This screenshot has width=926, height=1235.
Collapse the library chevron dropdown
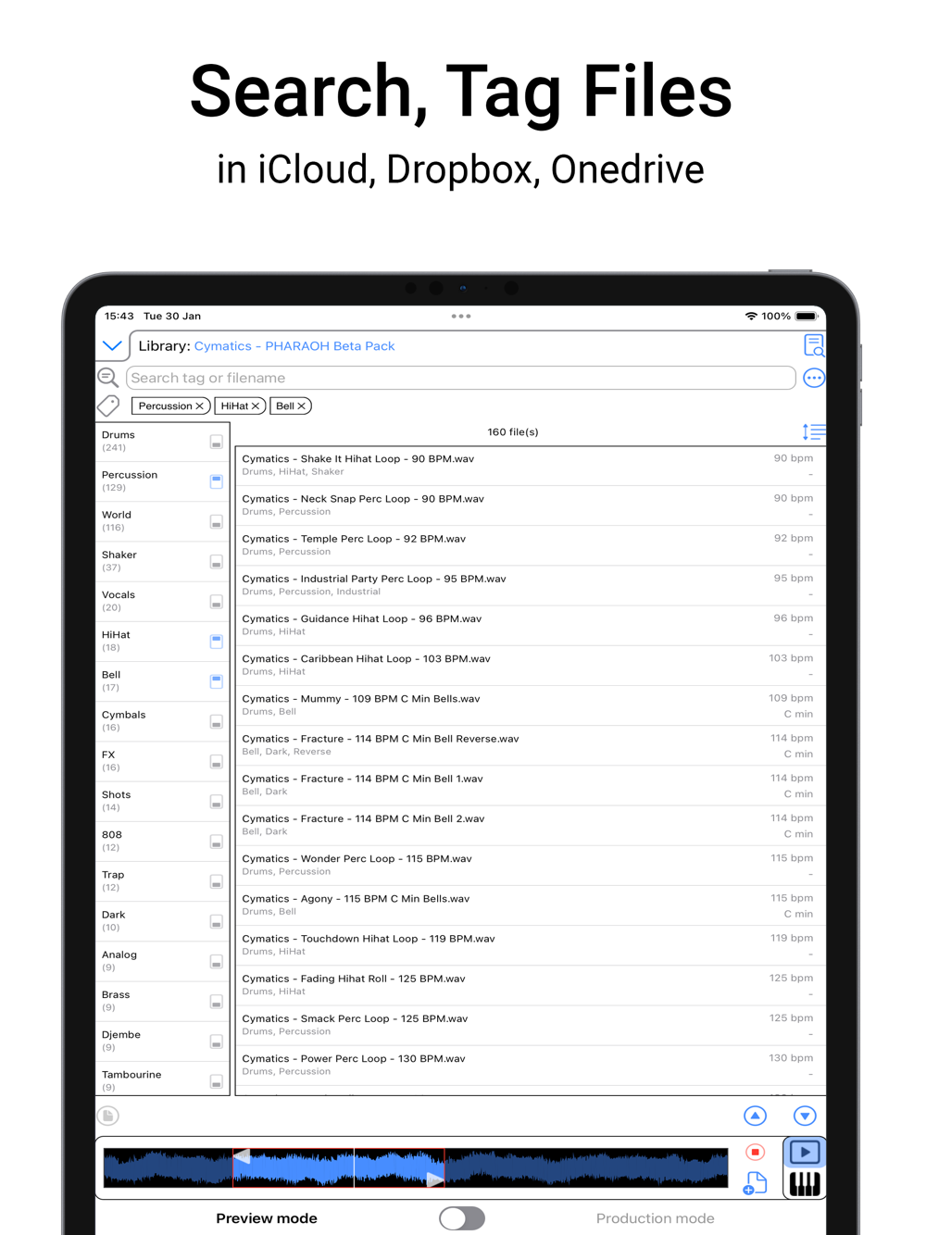point(112,346)
